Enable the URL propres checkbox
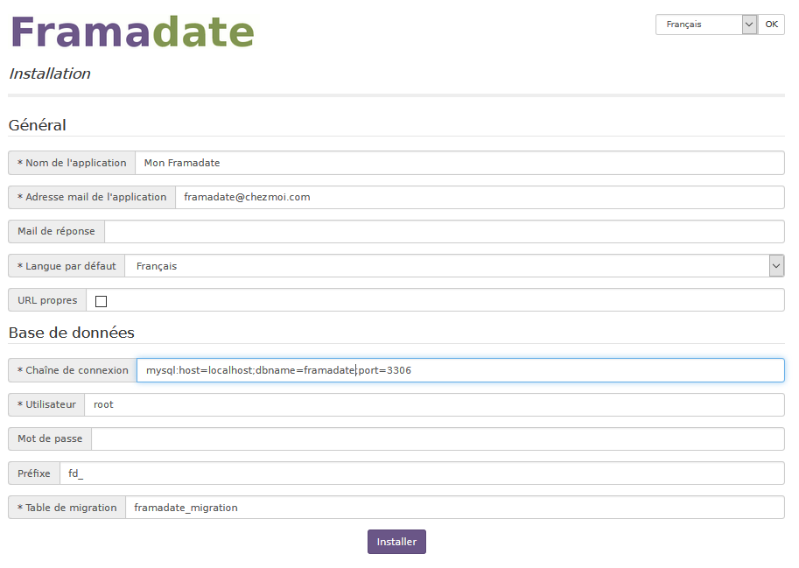799x568 pixels. point(101,301)
